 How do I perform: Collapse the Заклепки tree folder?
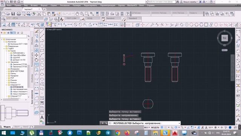pos(7,62)
